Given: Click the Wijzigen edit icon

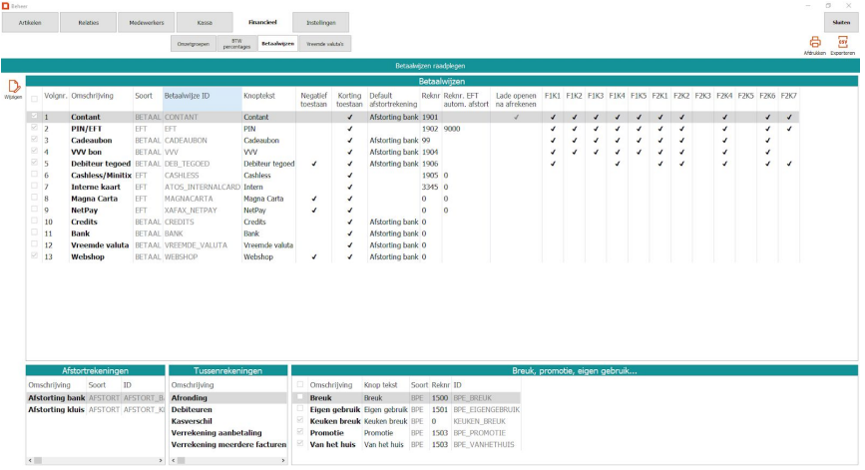Looking at the screenshot, I should click(12, 88).
